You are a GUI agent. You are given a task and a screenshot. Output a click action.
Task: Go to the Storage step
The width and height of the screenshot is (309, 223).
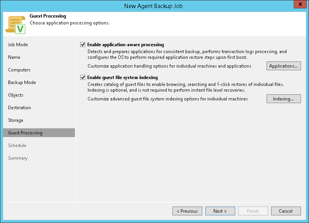click(x=16, y=120)
